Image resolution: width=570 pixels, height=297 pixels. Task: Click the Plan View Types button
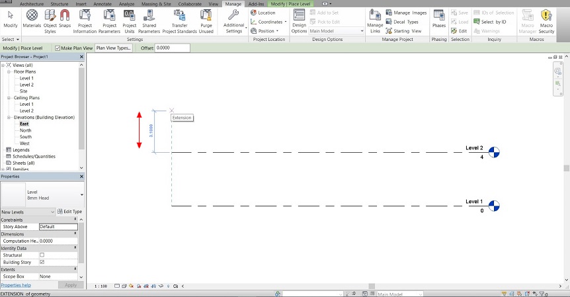(x=113, y=48)
